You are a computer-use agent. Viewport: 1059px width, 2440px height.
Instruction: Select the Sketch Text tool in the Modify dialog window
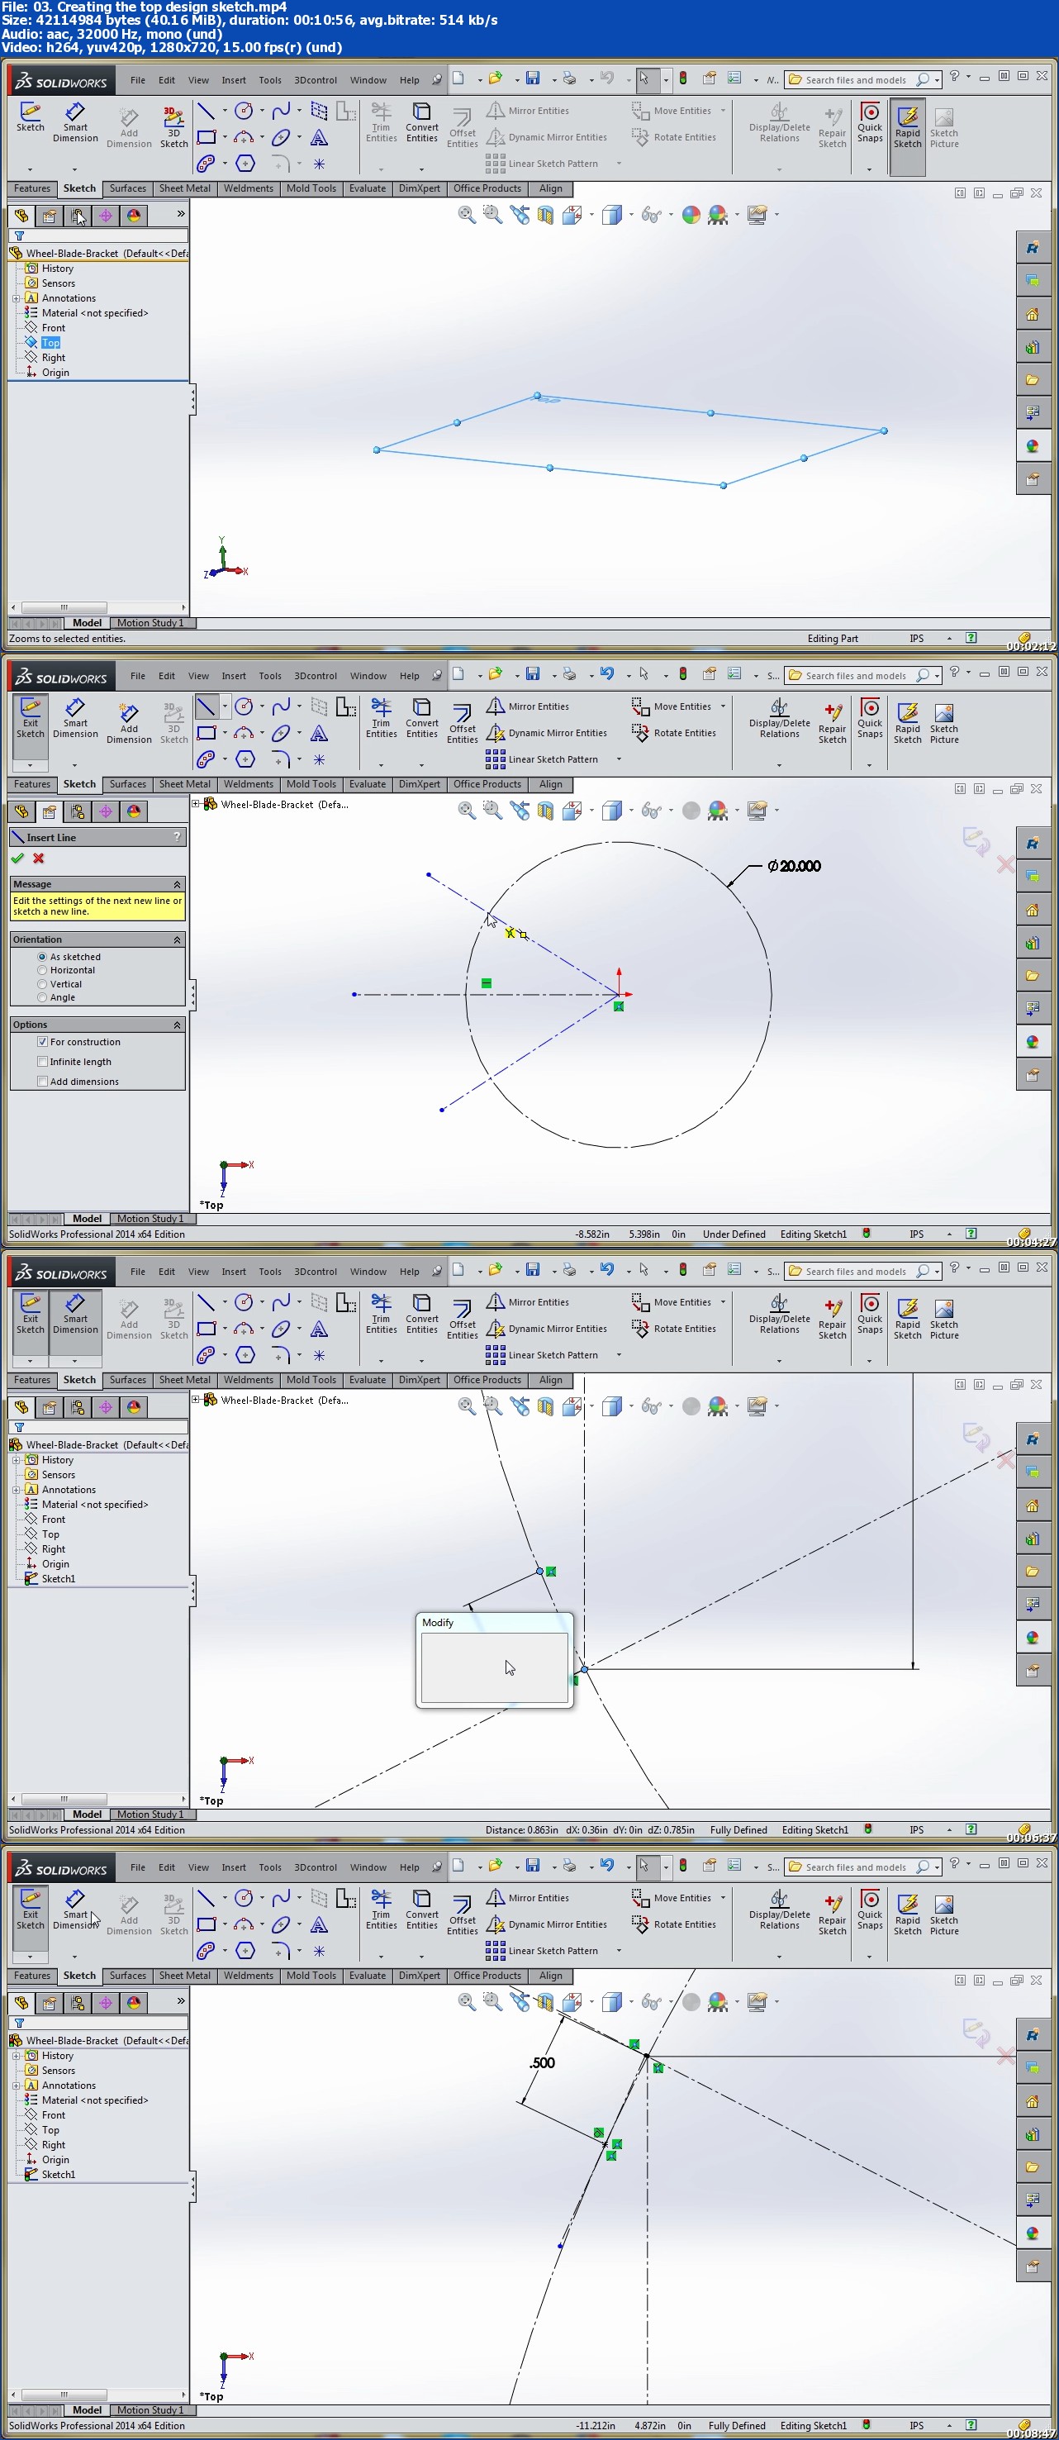click(x=319, y=1329)
